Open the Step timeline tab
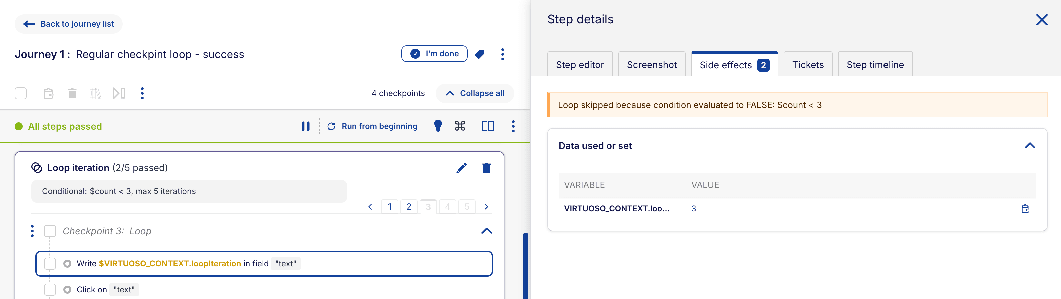This screenshot has width=1061, height=299. tap(875, 65)
